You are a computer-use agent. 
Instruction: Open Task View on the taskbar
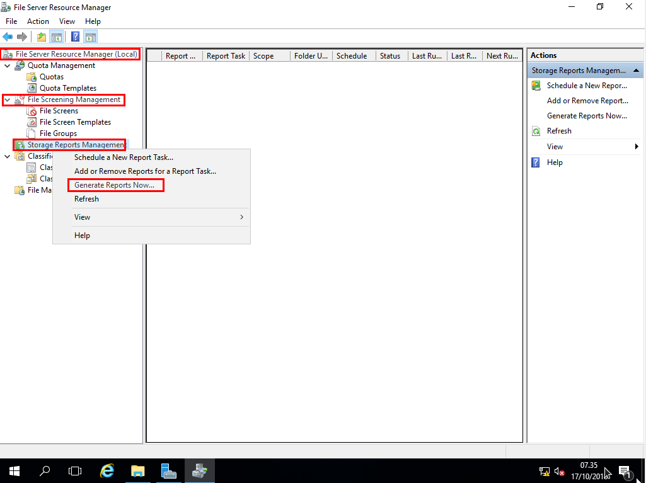click(x=74, y=470)
